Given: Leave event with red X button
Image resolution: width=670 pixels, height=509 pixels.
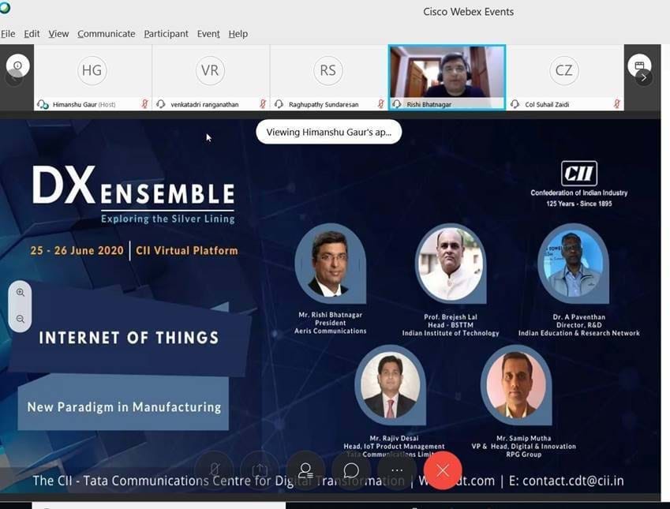Looking at the screenshot, I should pos(443,470).
